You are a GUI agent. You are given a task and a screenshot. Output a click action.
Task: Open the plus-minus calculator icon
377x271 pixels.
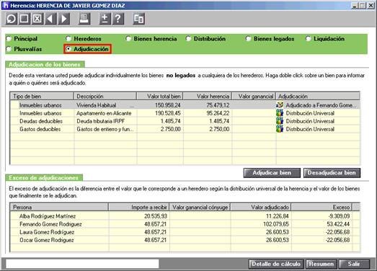105,19
